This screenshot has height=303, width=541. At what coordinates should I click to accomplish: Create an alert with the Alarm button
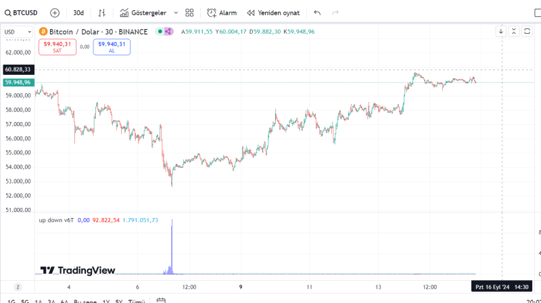pyautogui.click(x=222, y=12)
